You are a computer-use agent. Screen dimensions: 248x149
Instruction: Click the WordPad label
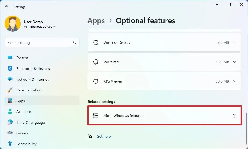tap(111, 62)
